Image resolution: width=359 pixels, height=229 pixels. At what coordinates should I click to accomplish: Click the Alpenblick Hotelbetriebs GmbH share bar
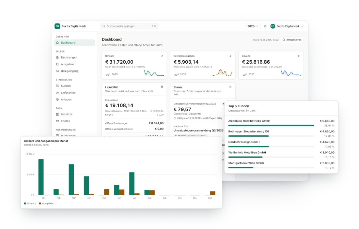[271, 126]
